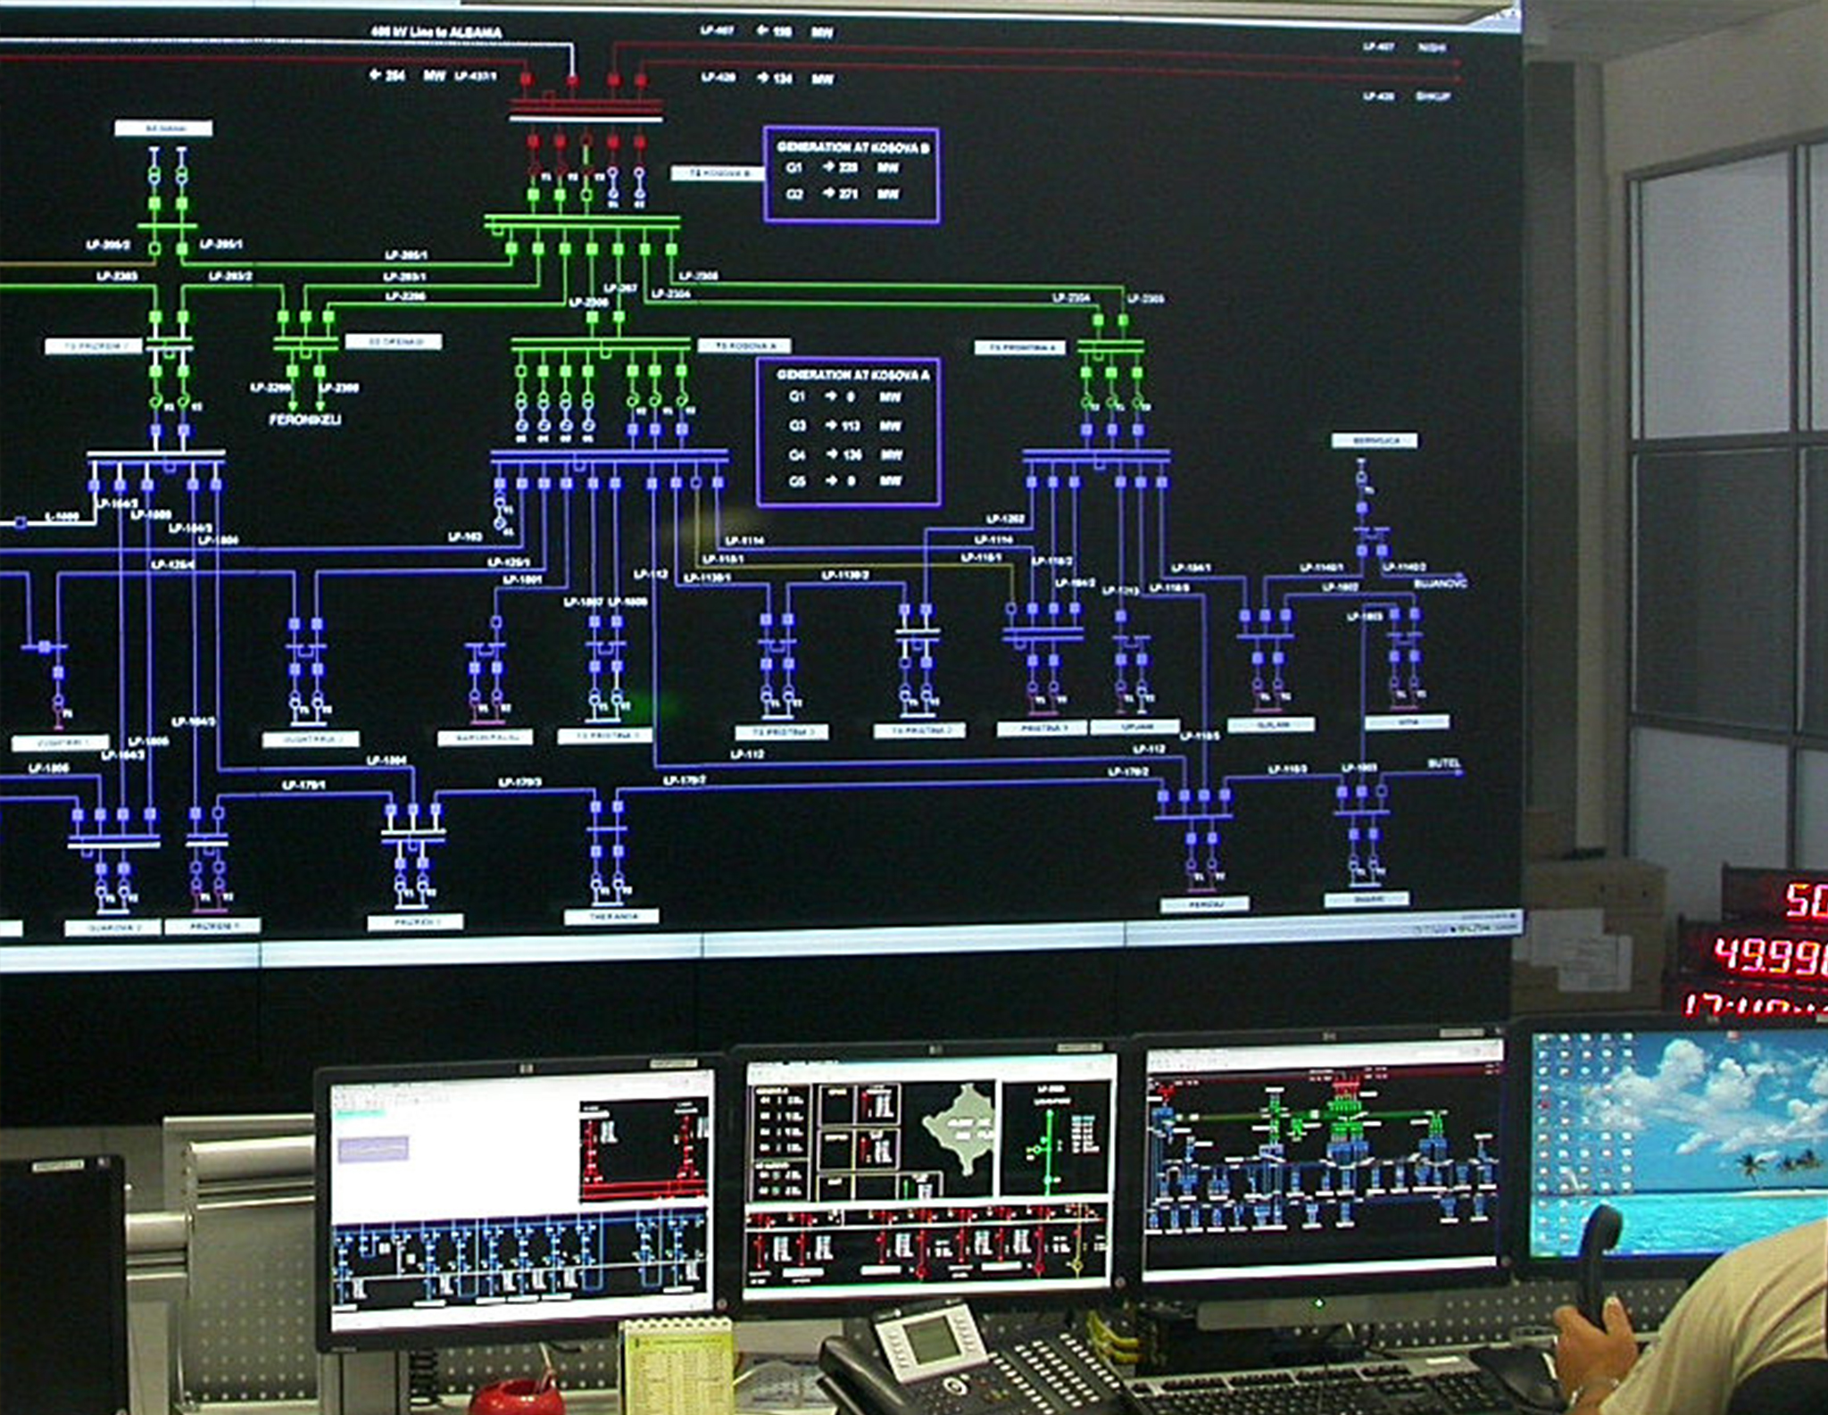Open BERIVOJCA station label

[x=1375, y=441]
